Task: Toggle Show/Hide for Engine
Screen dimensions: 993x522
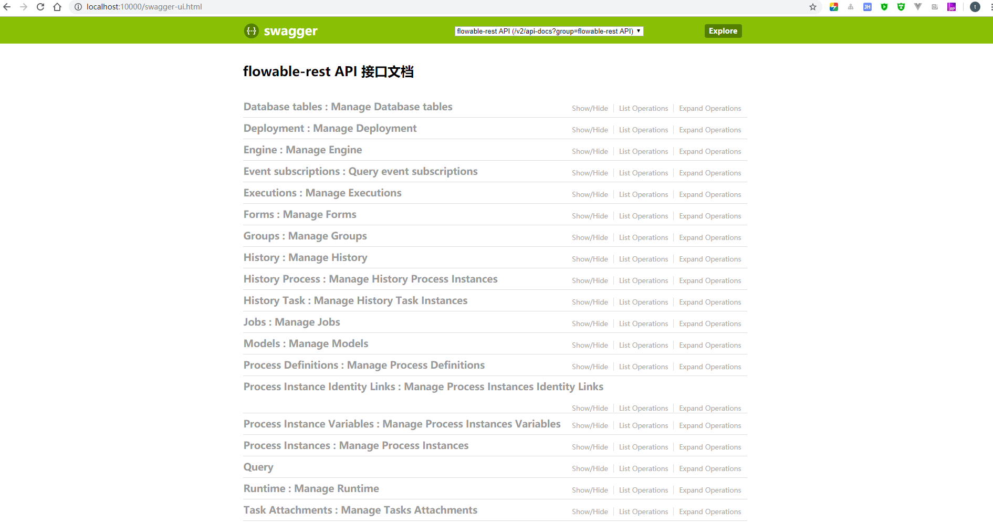Action: [590, 151]
